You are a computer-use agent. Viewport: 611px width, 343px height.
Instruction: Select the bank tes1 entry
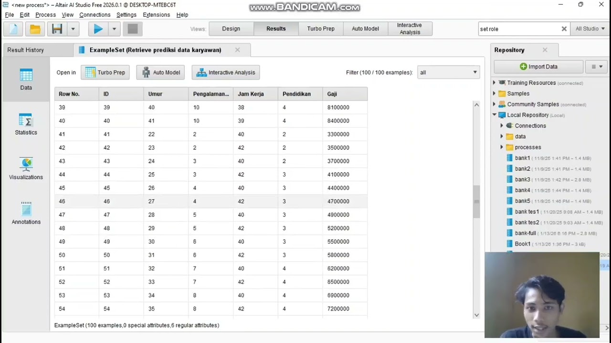[554, 212]
